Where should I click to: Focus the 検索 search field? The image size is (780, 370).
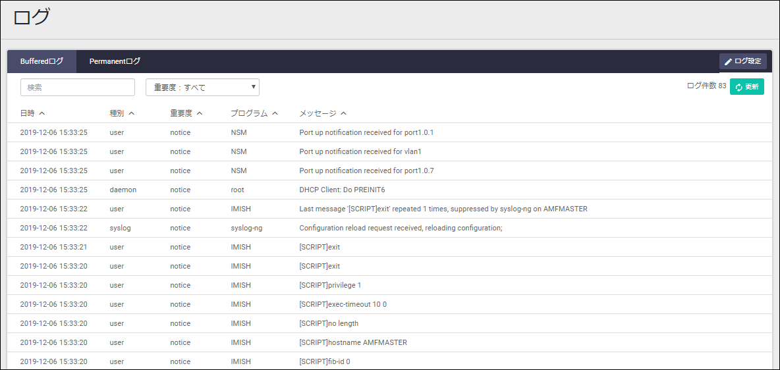pos(78,88)
